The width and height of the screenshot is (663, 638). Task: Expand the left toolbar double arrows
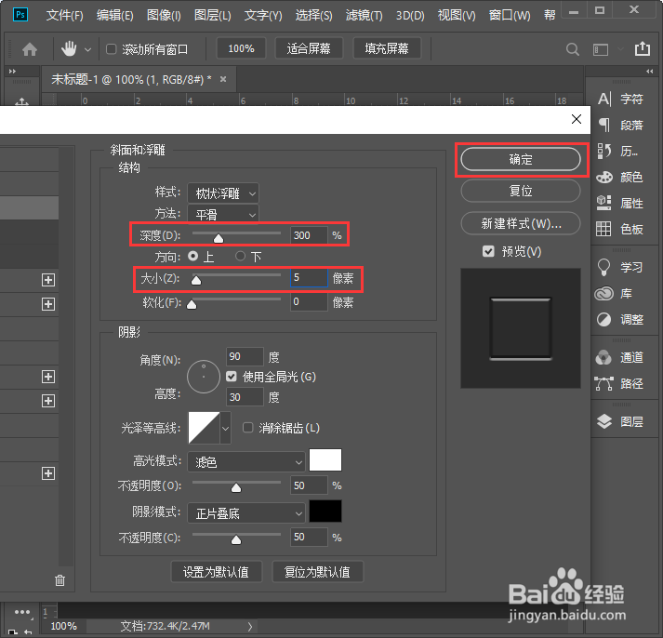(12, 72)
